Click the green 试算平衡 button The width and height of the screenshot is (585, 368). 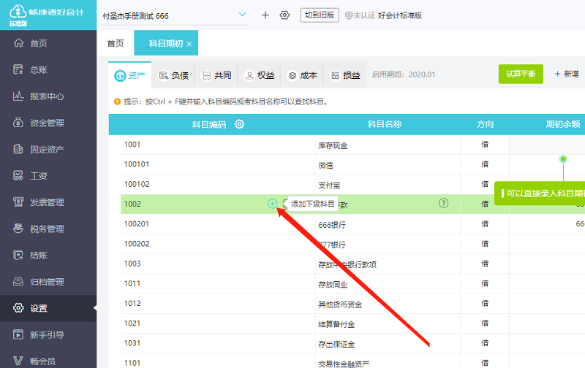[521, 74]
